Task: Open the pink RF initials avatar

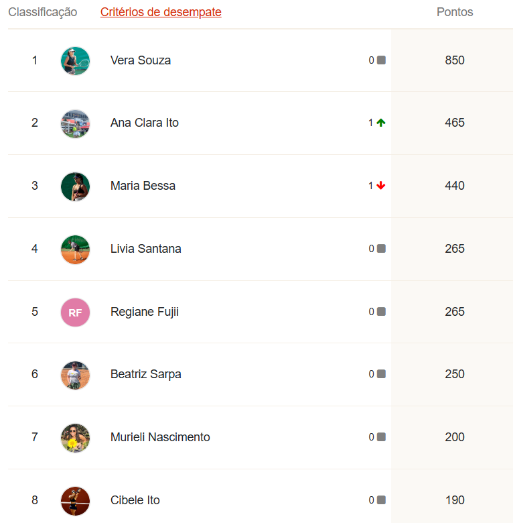Action: 75,312
